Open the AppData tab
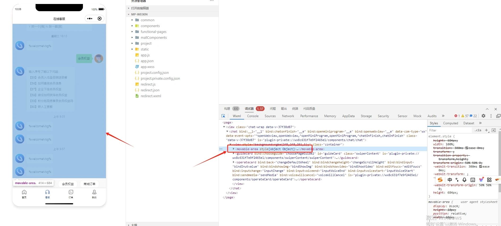Viewport: 501px width, 226px height. click(348, 116)
